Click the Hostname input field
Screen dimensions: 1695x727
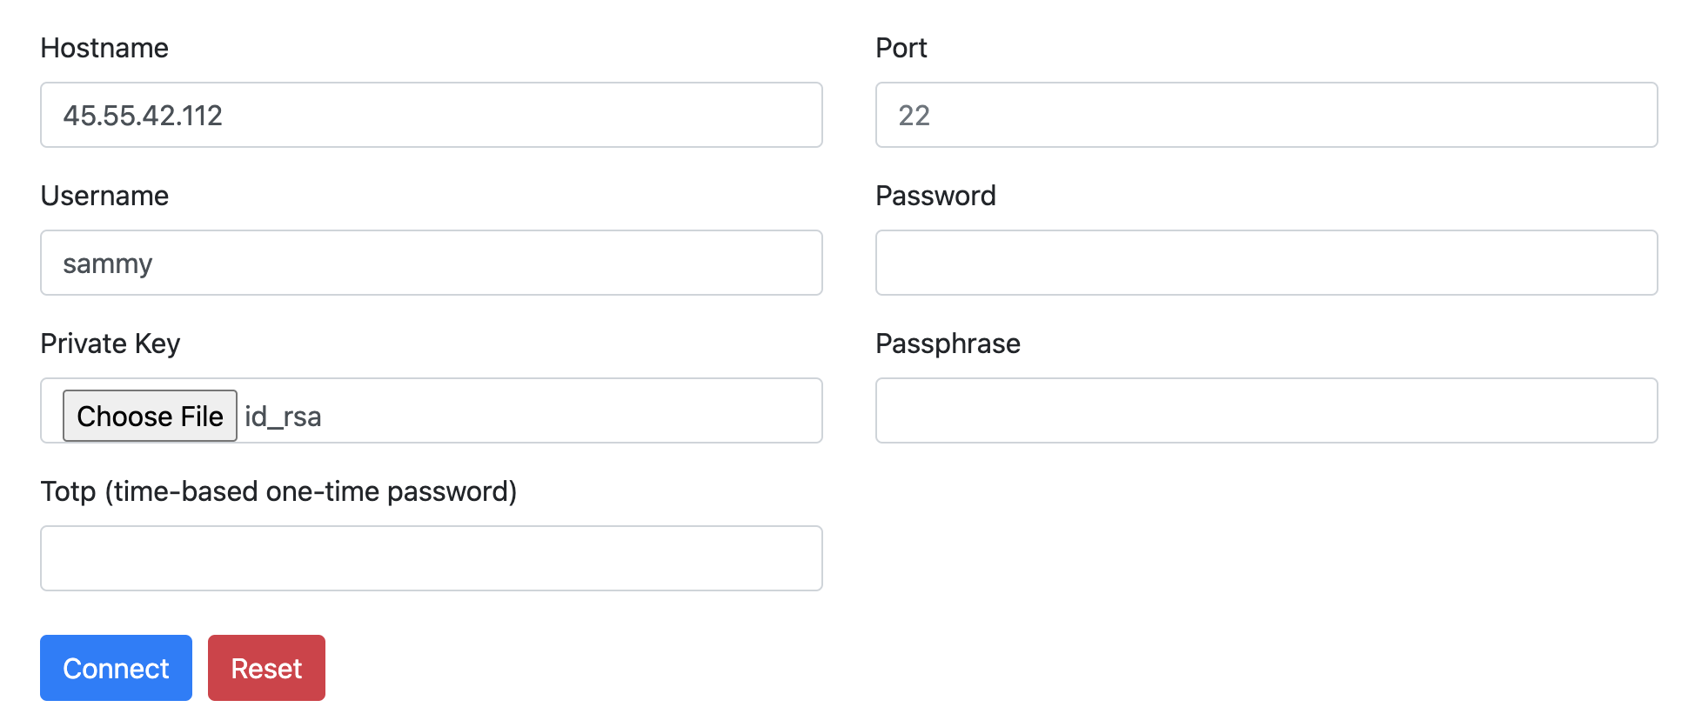(431, 115)
